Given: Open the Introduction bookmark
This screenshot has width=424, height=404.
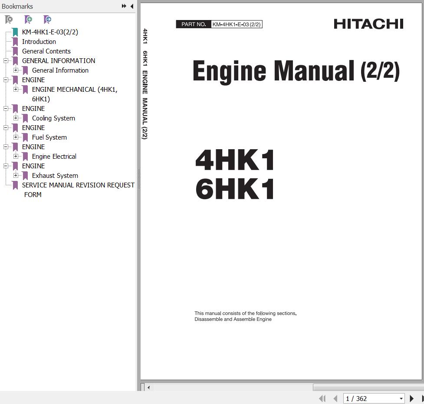Looking at the screenshot, I should coord(39,41).
